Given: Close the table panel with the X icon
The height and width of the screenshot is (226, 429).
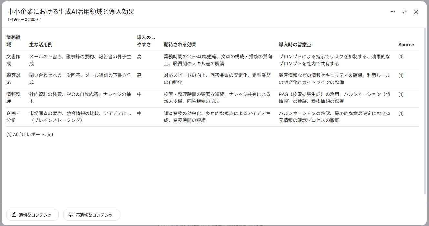Looking at the screenshot, I should [x=416, y=12].
